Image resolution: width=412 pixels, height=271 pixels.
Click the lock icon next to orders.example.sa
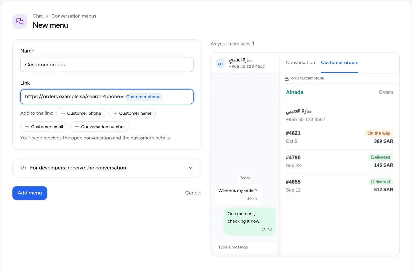(x=287, y=79)
